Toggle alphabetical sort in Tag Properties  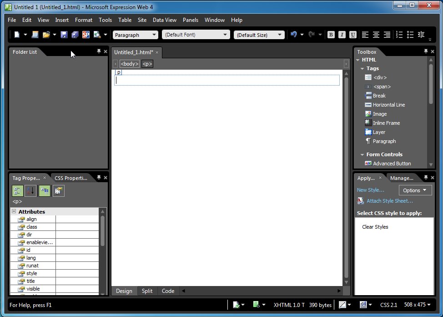[x=30, y=191]
